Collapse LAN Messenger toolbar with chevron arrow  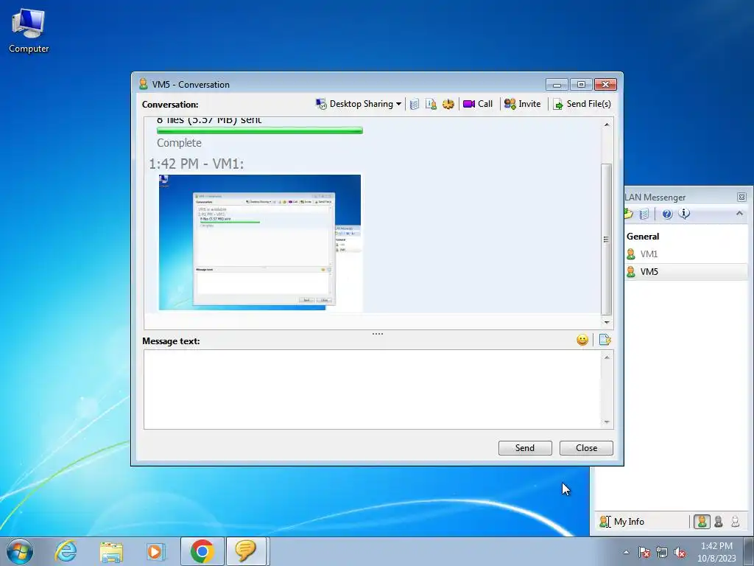click(739, 214)
